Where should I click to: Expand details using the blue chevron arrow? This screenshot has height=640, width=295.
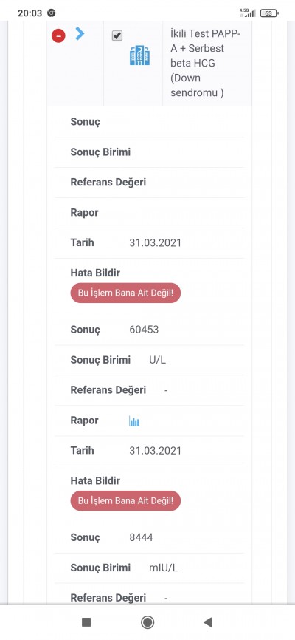tap(80, 33)
